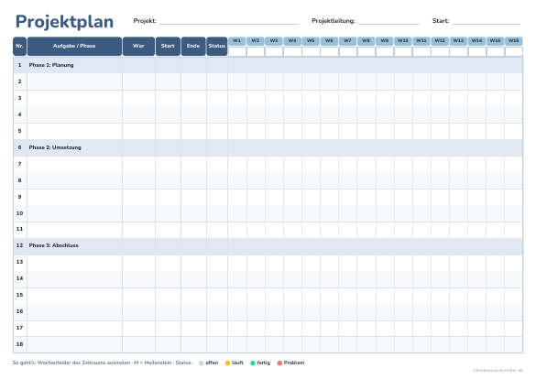
Task: Click the red Problem status dot
Action: (279, 363)
